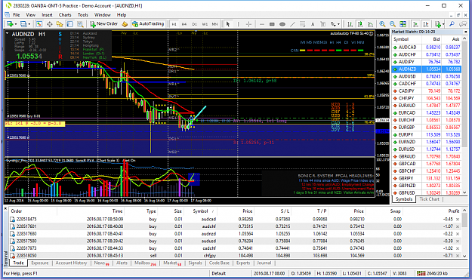Draw a horizontal line tool
472x280 pixels.
click(x=262, y=24)
